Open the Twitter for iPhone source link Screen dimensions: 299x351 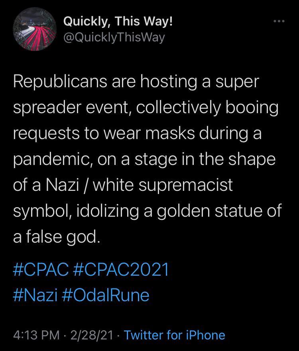(x=174, y=335)
